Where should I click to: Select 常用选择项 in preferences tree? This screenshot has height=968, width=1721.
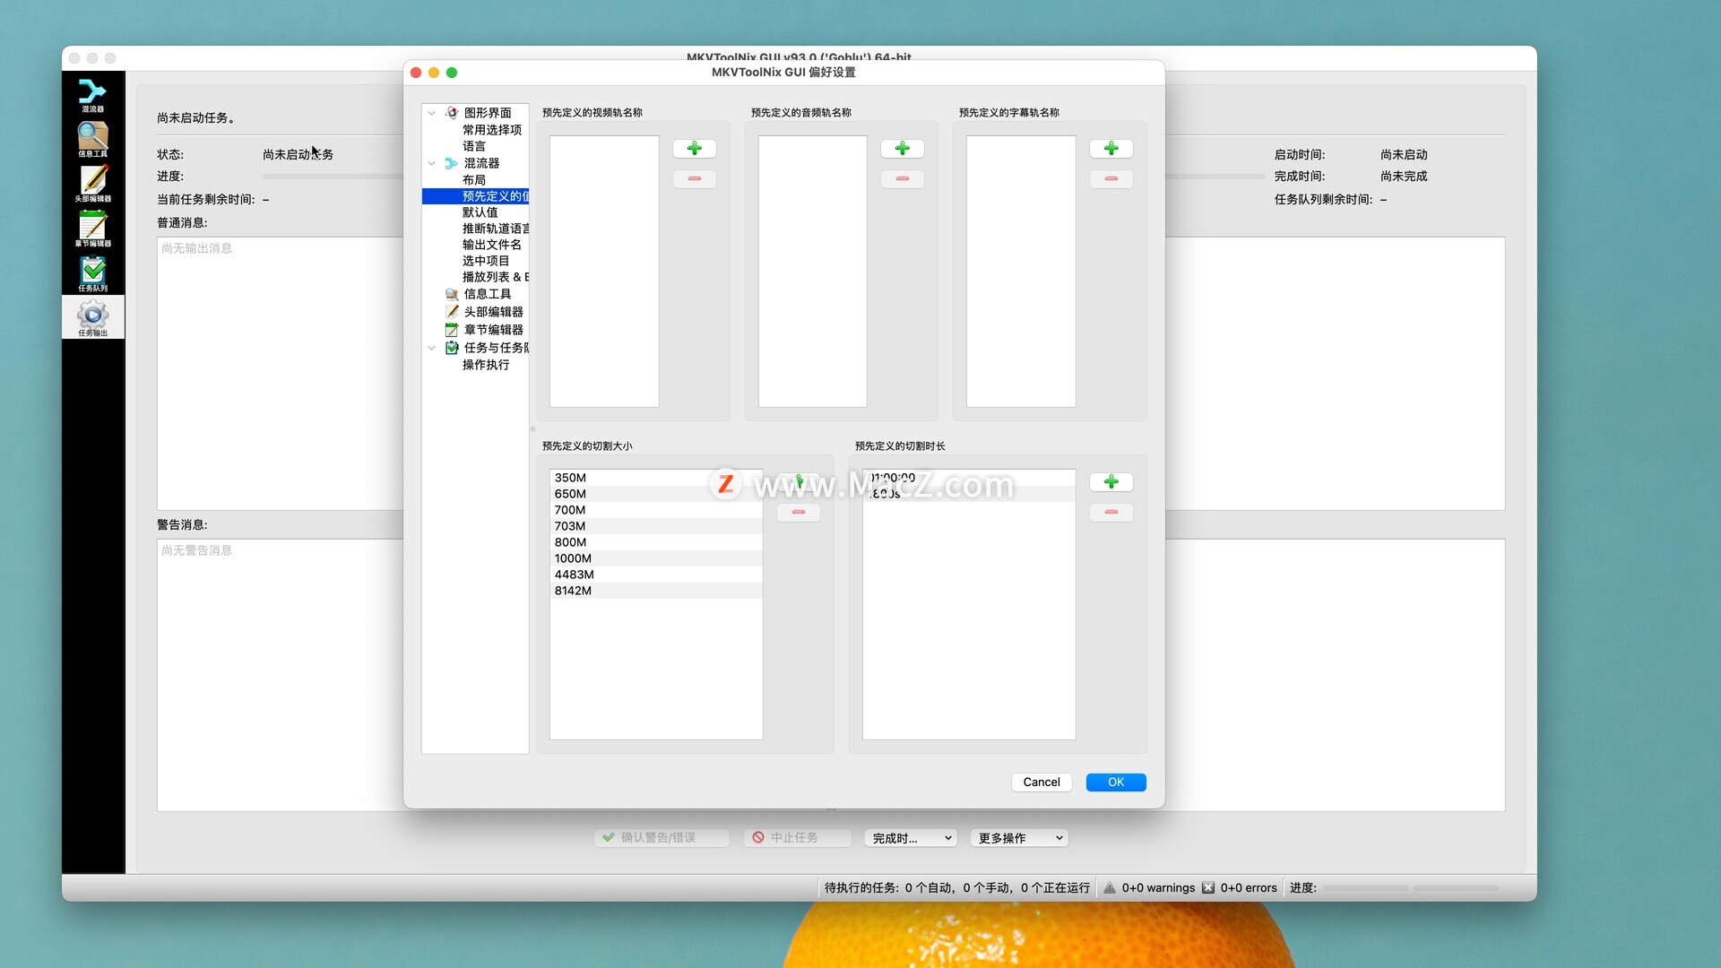[x=492, y=130]
